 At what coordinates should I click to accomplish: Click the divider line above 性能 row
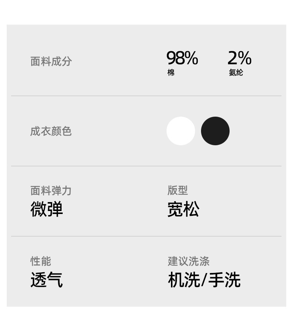[x=146, y=236]
